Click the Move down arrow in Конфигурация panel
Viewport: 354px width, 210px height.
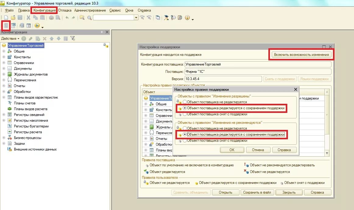click(58, 39)
